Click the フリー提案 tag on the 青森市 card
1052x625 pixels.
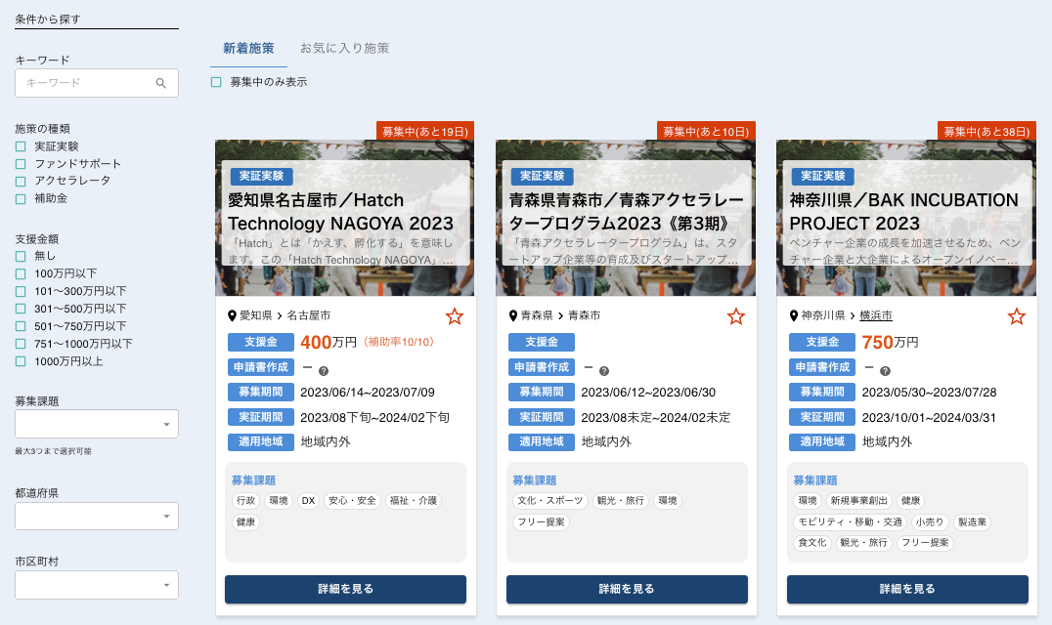point(541,521)
